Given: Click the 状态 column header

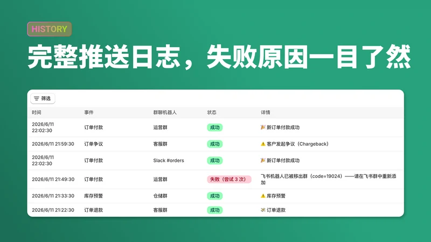Looking at the screenshot, I should [212, 112].
